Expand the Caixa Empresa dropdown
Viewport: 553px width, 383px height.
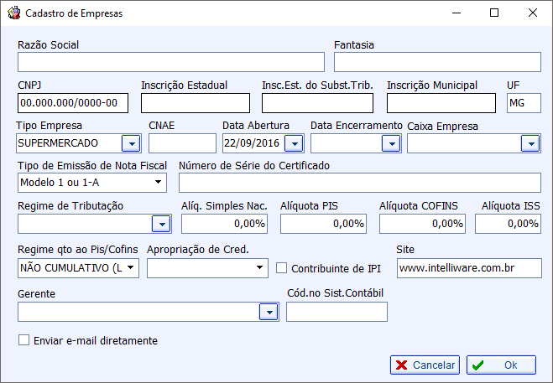(530, 143)
